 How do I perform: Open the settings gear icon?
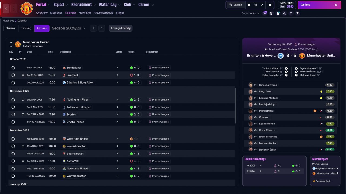click(x=270, y=5)
